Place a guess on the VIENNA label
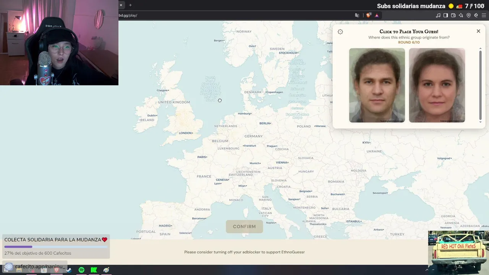The width and height of the screenshot is (489, 275). [x=282, y=162]
